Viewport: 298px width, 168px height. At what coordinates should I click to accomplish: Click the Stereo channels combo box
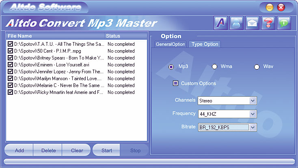[227, 100]
